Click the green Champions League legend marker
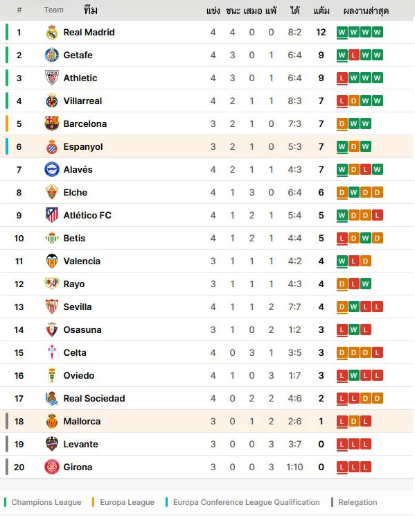 tap(6, 502)
